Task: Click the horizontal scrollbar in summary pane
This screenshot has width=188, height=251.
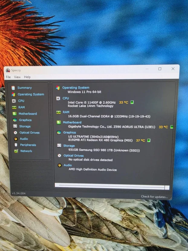Action: point(112,186)
